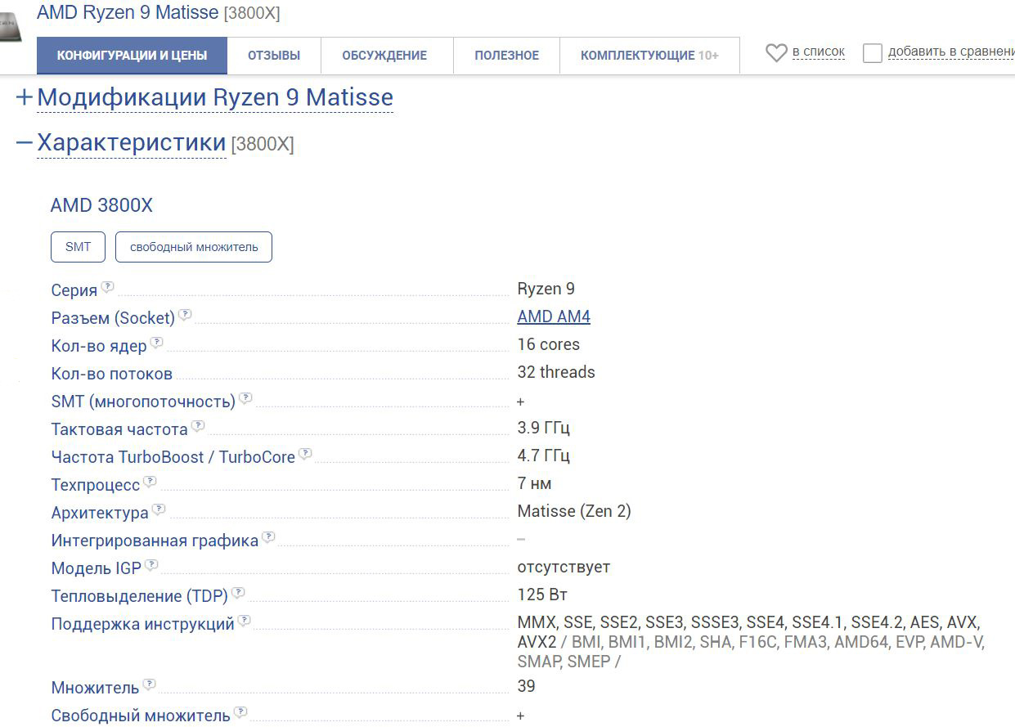Click the свободный множитель tag button

coord(194,247)
